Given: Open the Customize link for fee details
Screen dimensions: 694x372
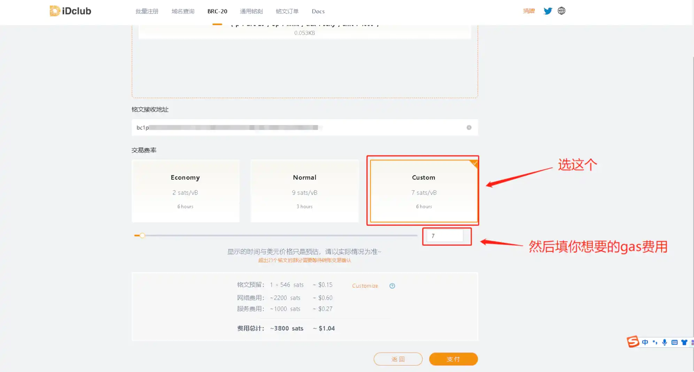Looking at the screenshot, I should (x=365, y=286).
